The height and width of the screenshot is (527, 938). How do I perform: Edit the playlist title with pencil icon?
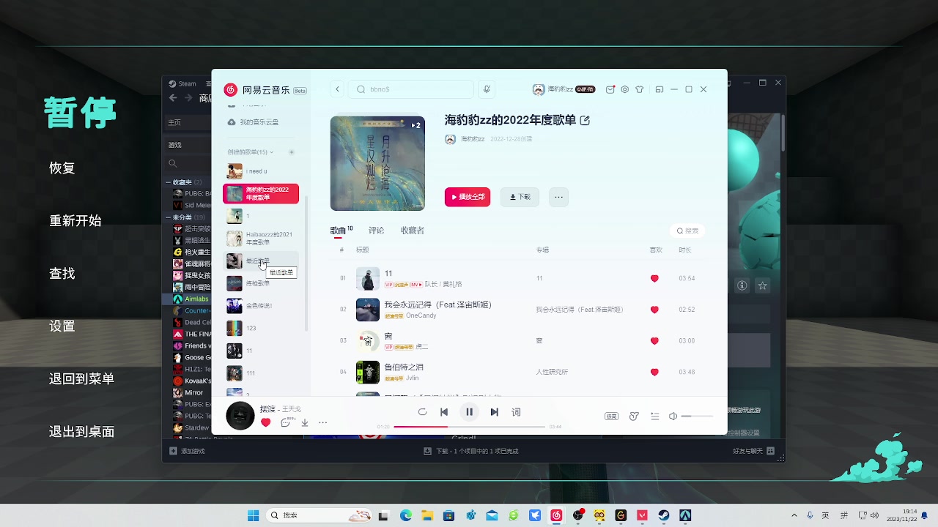tap(585, 120)
